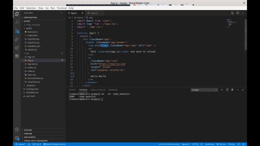Screen dimensions: 260x146
Task: Open the Manage gear icon
Action: pos(17,138)
